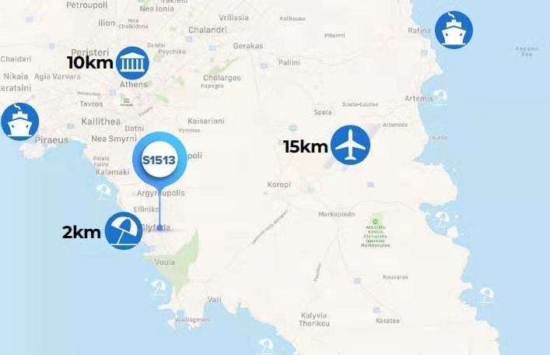
Task: Select the Piraeus port ship icon
Action: coord(20,121)
